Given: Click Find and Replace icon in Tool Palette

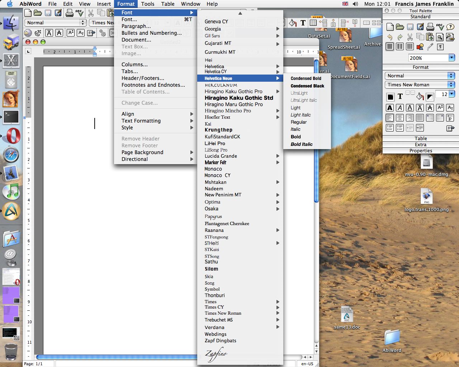Looking at the screenshot, I should pyautogui.click(x=450, y=37).
